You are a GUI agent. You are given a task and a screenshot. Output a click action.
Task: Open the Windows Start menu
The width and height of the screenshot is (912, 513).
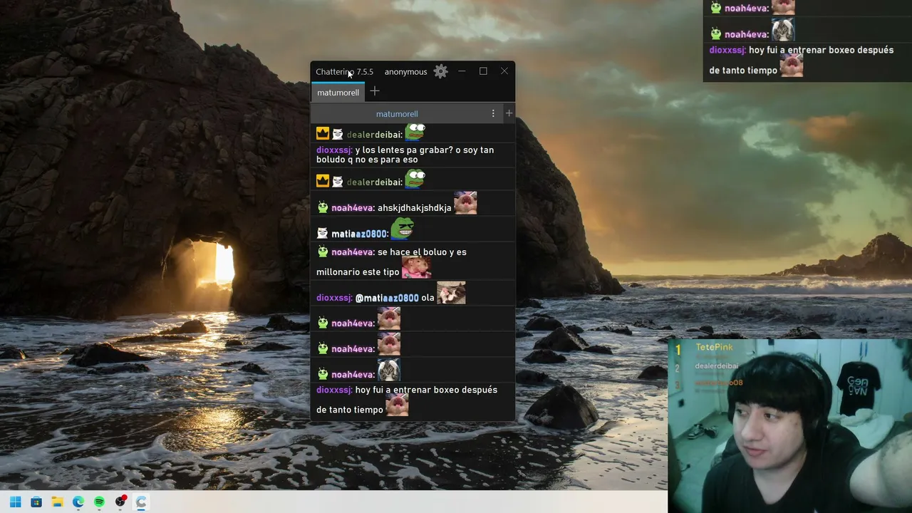pos(15,502)
